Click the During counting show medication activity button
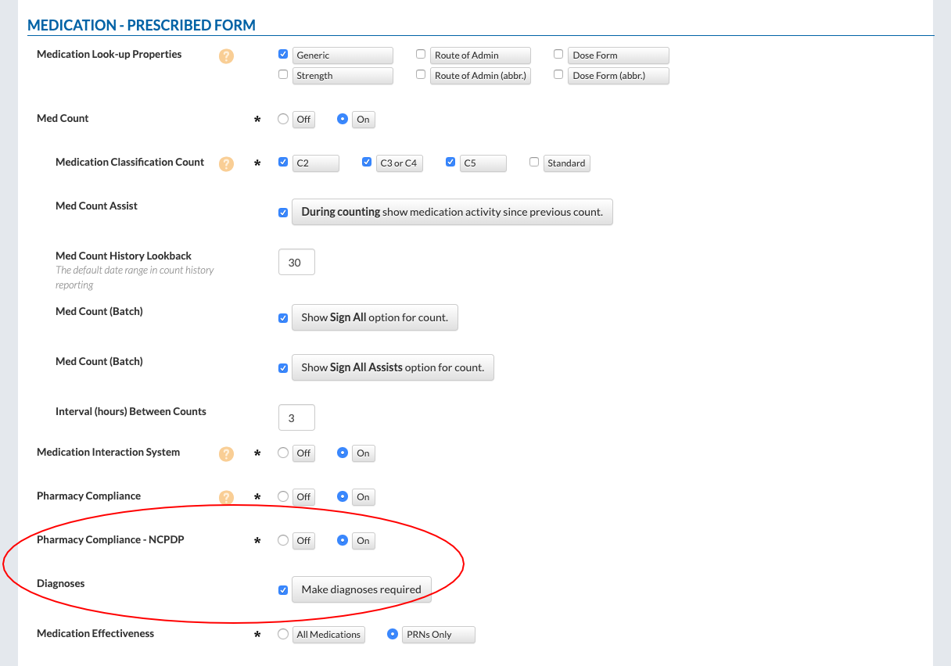951x666 pixels. (451, 212)
